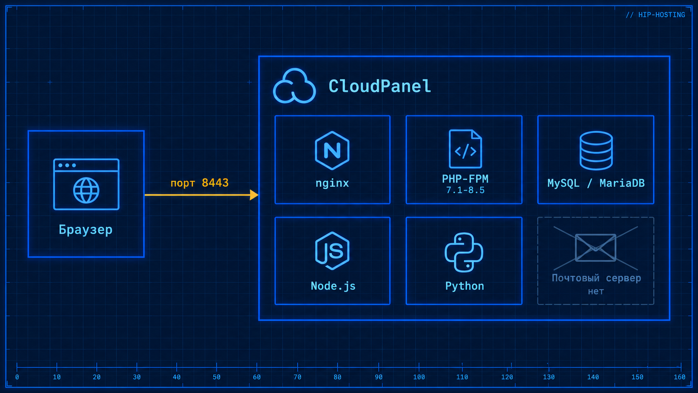
Task: Click the 'порт 8443' label
Action: (200, 183)
